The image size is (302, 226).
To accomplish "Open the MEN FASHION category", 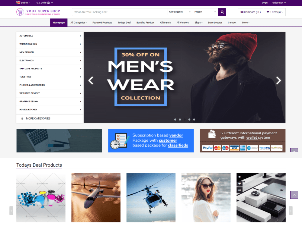I will pyautogui.click(x=50, y=52).
